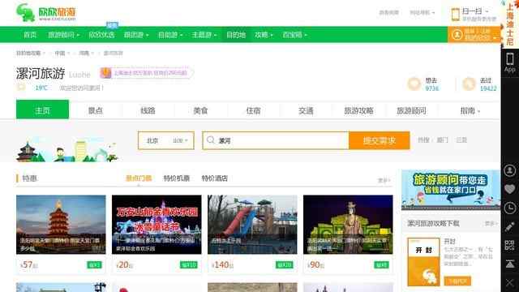Click the 旅游顾问带您走 banner ad
The image size is (519, 292).
[451, 190]
